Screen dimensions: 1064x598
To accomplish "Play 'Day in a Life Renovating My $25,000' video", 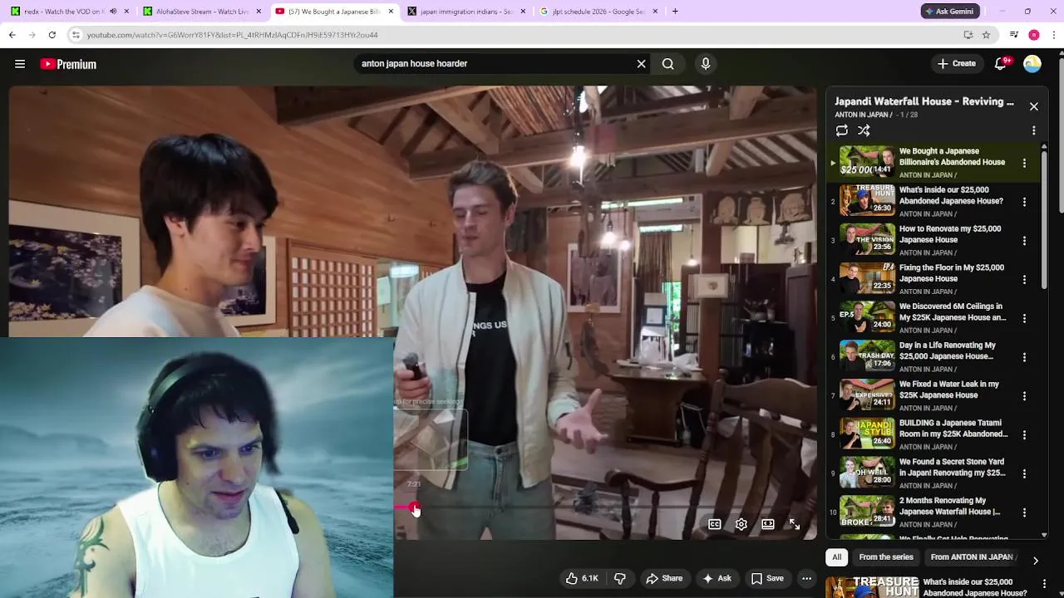I will point(935,357).
